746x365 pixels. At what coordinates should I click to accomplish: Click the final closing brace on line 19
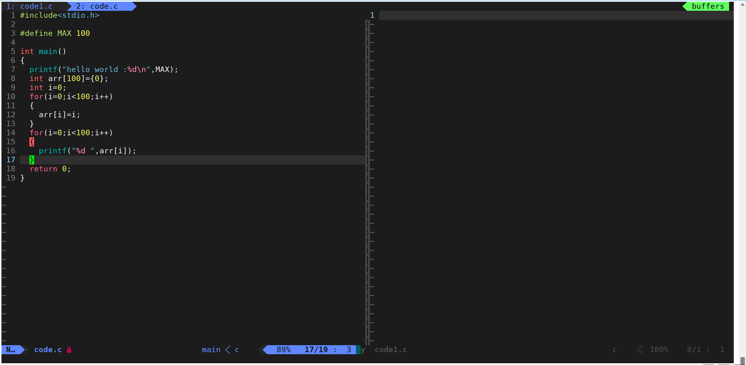pyautogui.click(x=22, y=178)
